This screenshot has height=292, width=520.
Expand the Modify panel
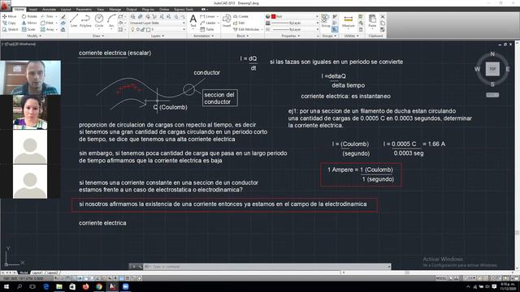click(34, 36)
